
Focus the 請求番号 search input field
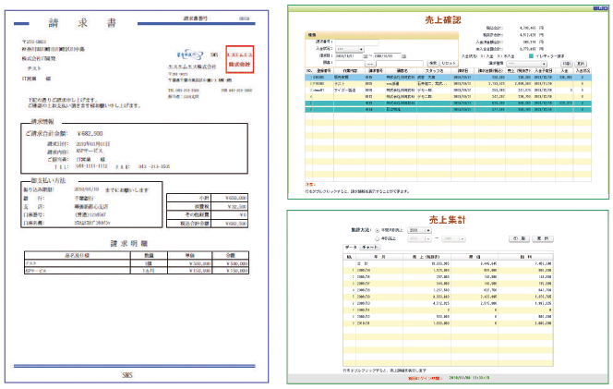pyautogui.click(x=357, y=42)
